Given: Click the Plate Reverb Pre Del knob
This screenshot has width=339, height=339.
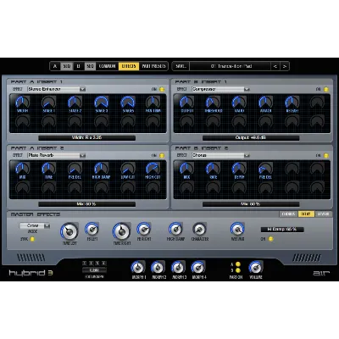Looking at the screenshot, I should [75, 169].
